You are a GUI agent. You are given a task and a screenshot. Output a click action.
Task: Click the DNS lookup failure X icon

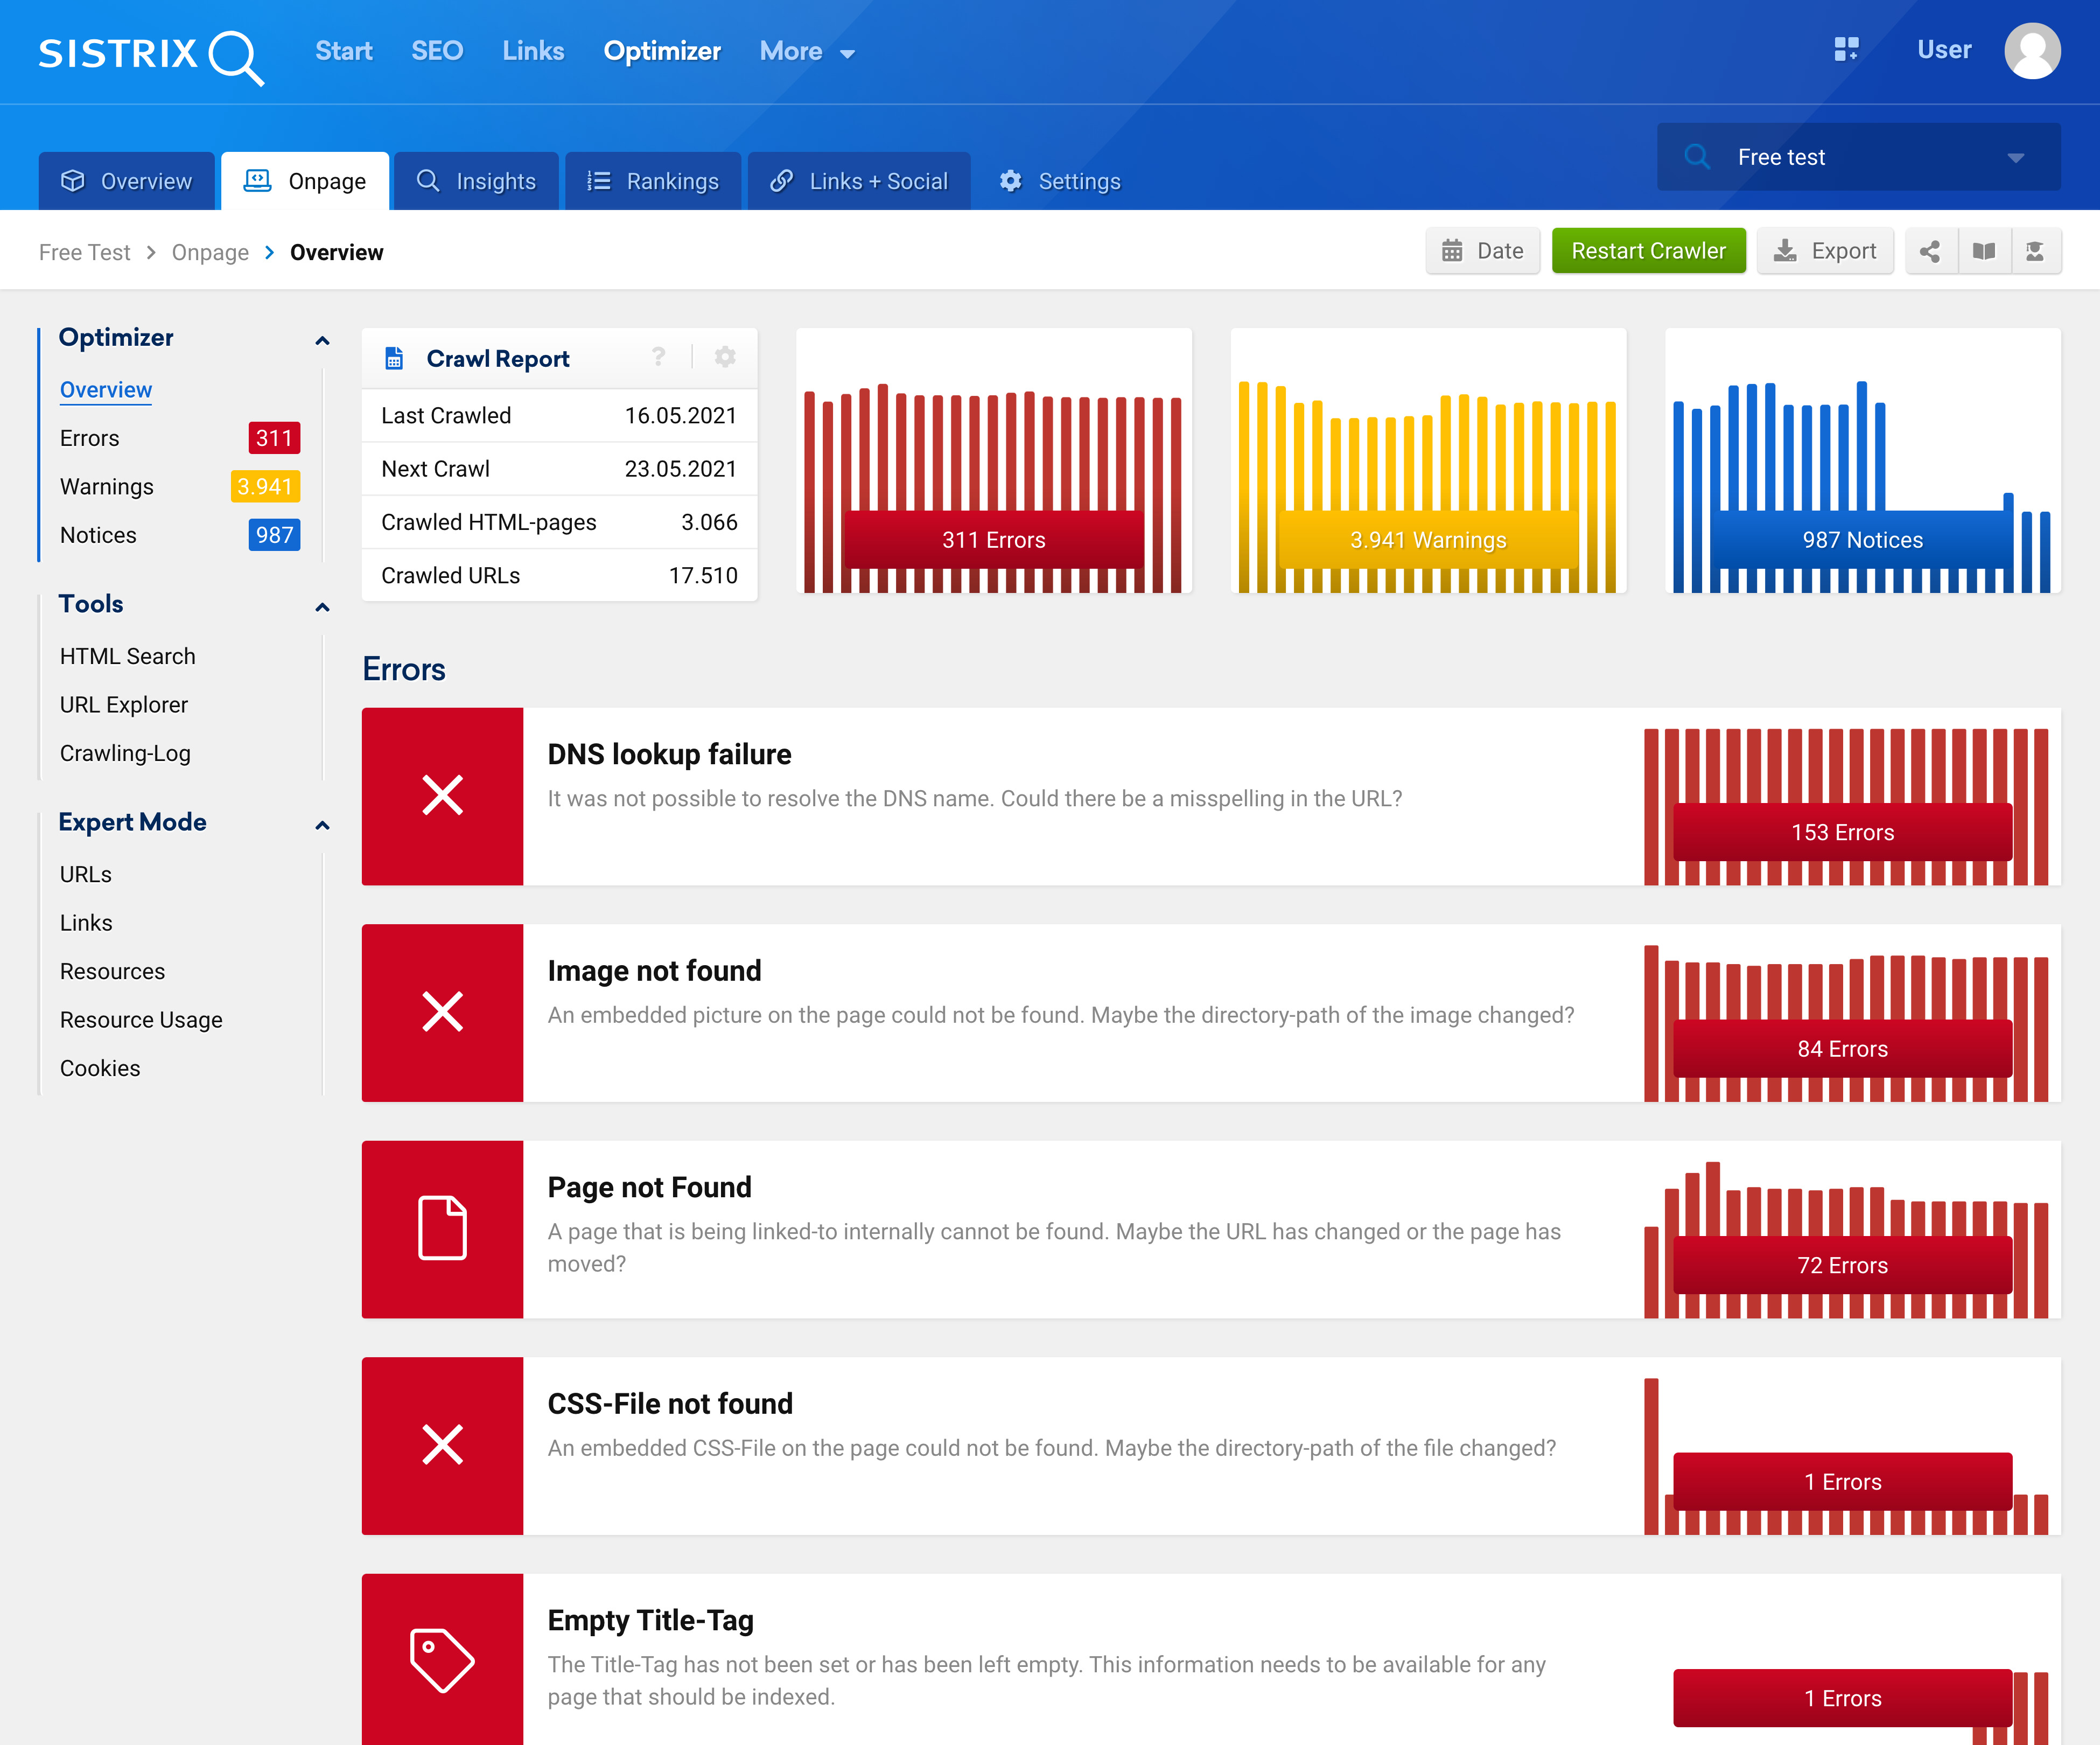pos(442,796)
